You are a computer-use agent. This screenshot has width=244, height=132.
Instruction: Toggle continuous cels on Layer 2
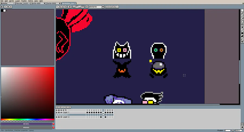pos(61,117)
